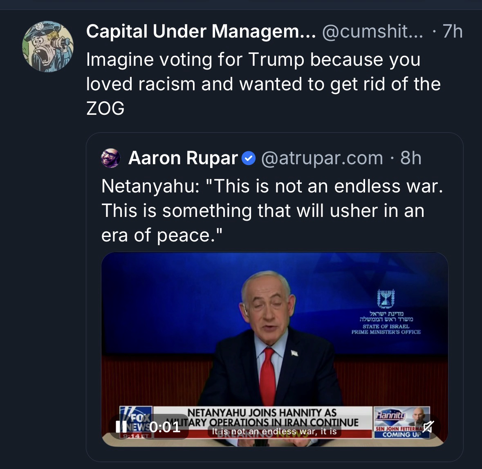The width and height of the screenshot is (482, 469).
Task: Open the @atrupar.com handle
Action: coord(322,158)
